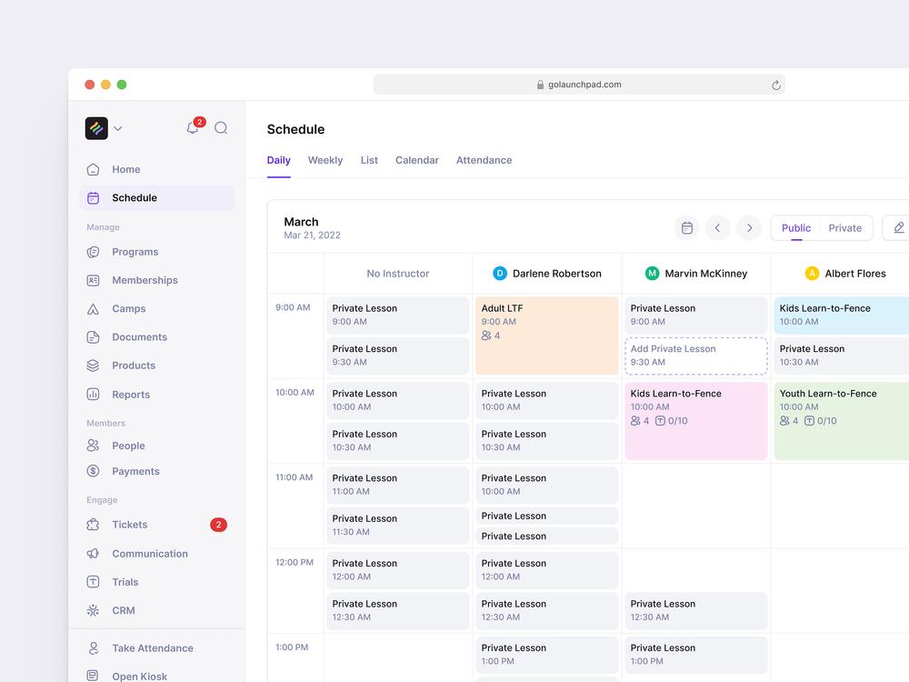Click the Launchpad app logo icon

tap(96, 128)
